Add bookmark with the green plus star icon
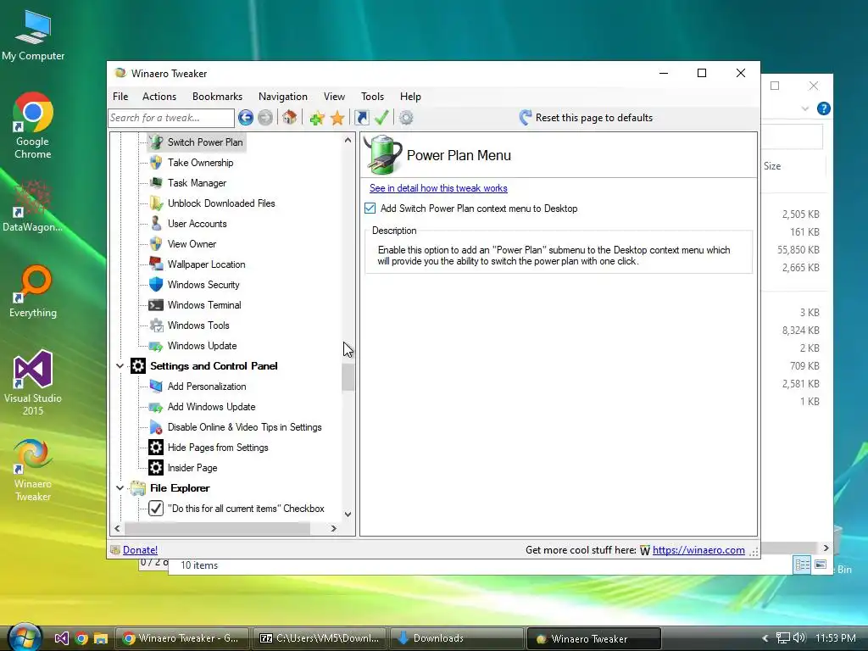Image resolution: width=868 pixels, height=651 pixels. tap(317, 117)
